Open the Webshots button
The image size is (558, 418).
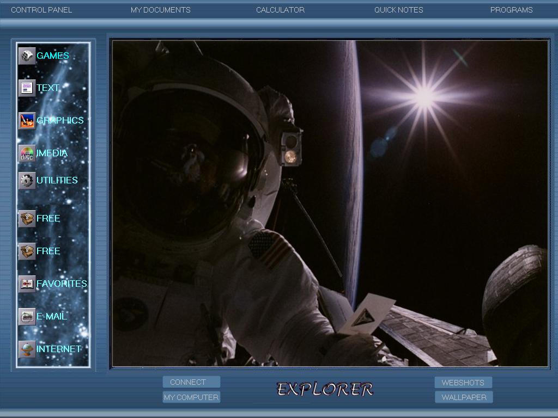click(x=463, y=383)
